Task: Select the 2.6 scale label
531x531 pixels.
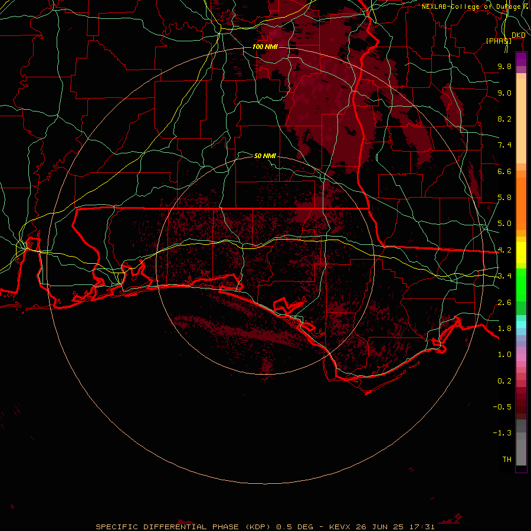Action: (x=504, y=303)
